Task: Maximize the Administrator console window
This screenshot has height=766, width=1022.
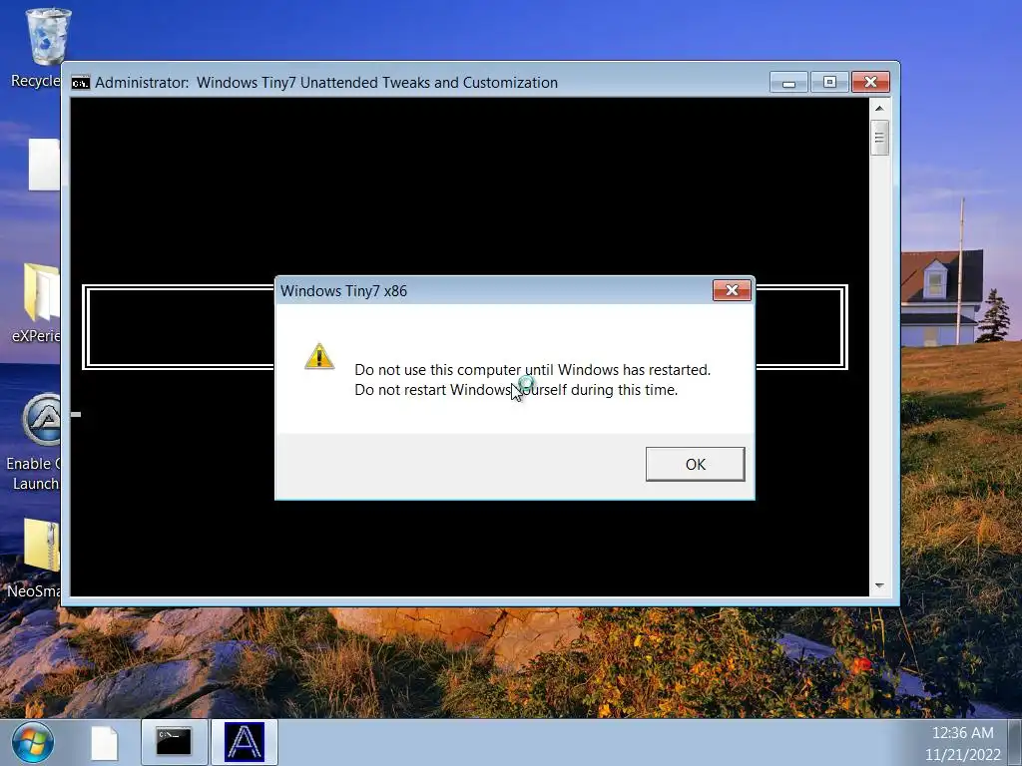Action: point(829,82)
